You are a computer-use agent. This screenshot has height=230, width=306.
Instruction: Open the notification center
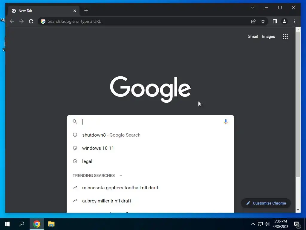coord(297,224)
